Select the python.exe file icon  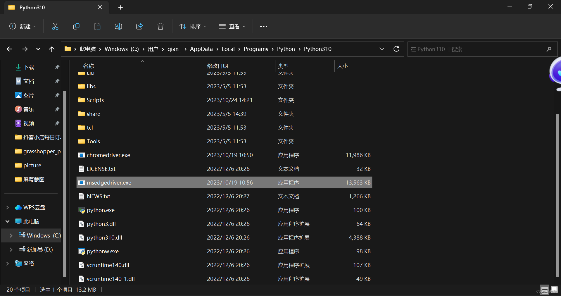(81, 210)
